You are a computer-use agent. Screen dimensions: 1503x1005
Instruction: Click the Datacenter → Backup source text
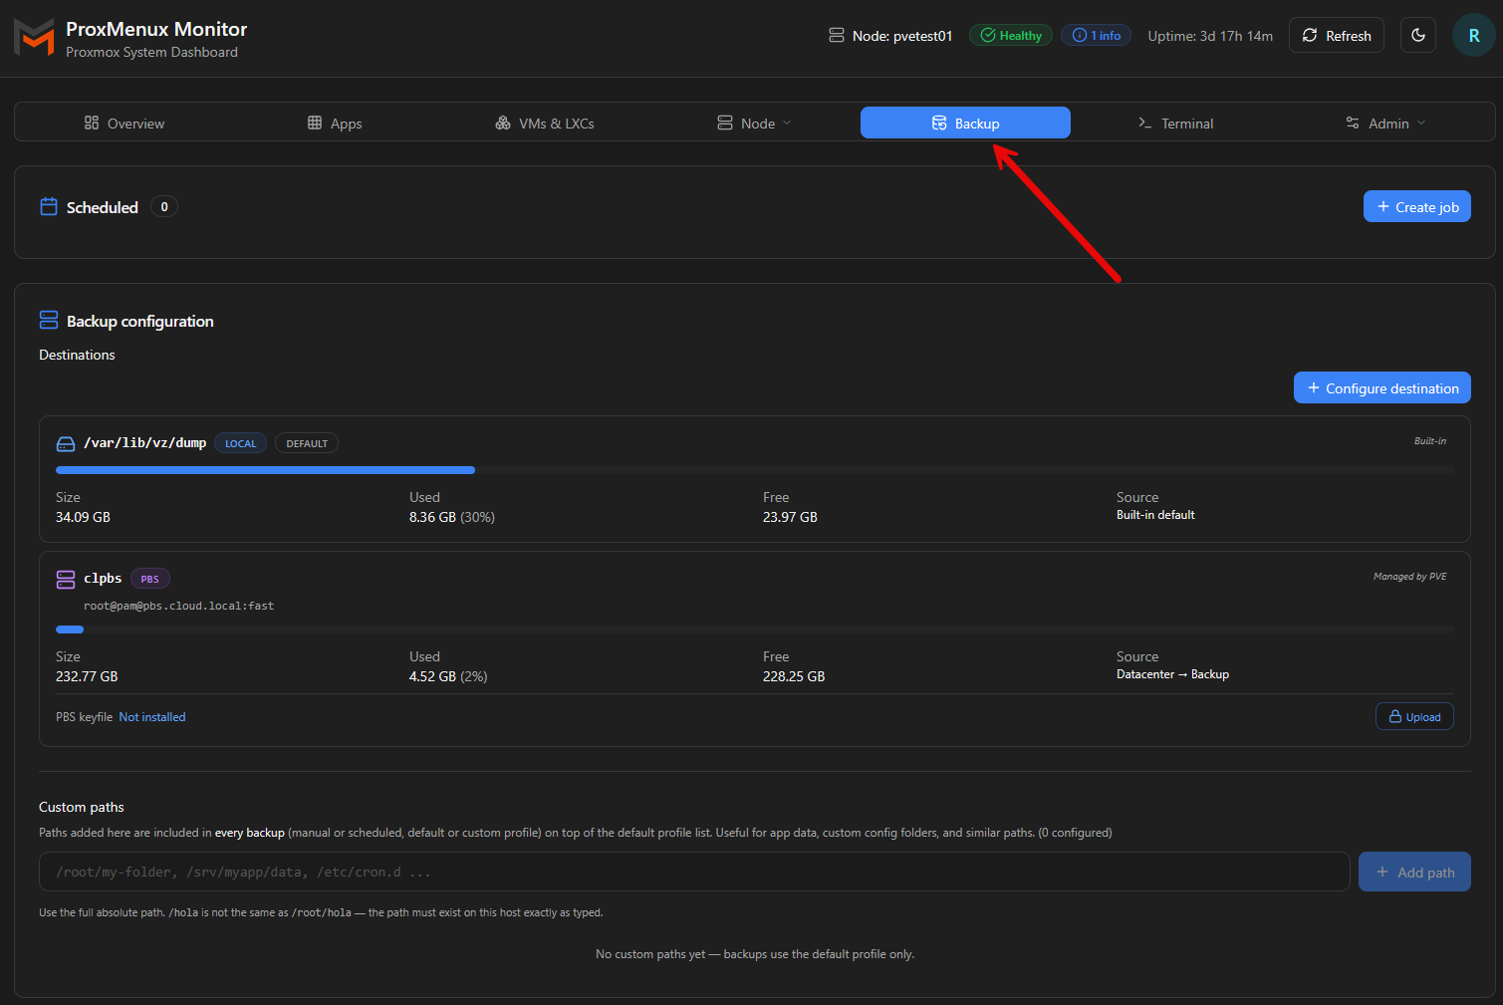[x=1172, y=674]
